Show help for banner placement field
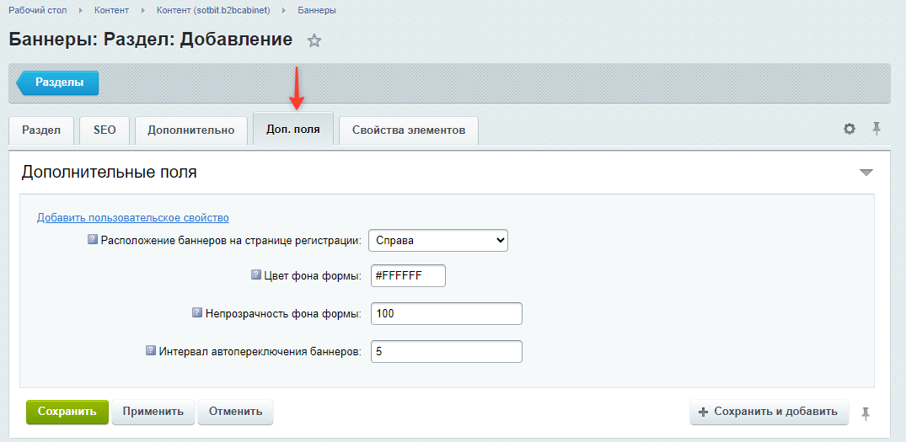The width and height of the screenshot is (906, 442). pos(93,239)
